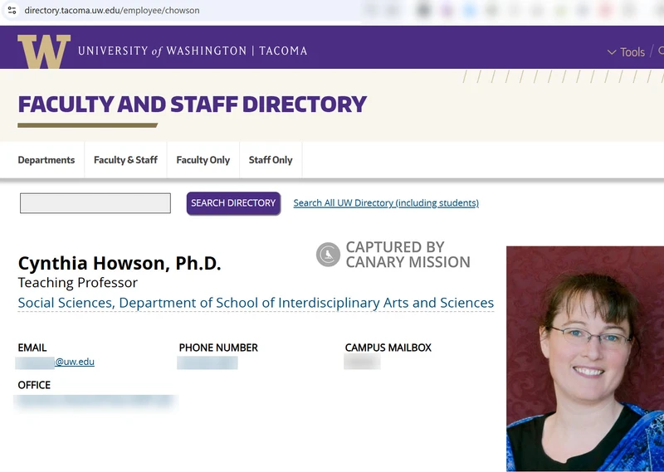Click the browser address bar URL
This screenshot has width=664, height=472.
pyautogui.click(x=112, y=11)
